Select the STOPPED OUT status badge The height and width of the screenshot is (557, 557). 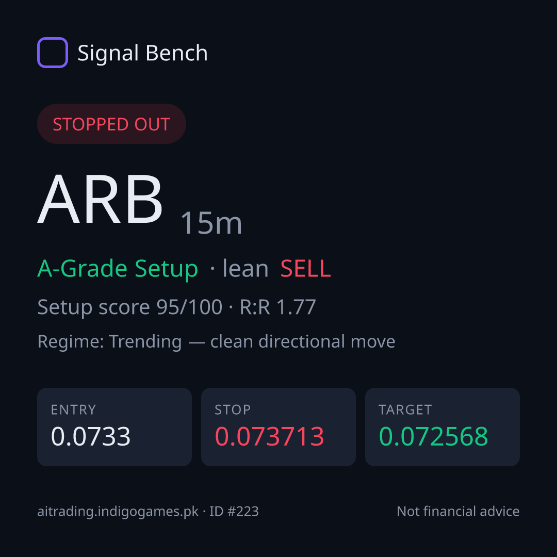111,124
